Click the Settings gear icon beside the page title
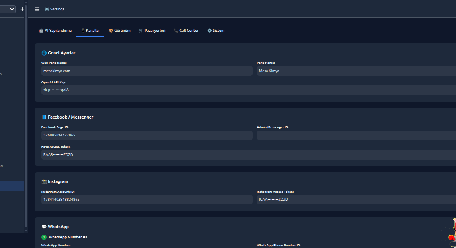Viewport: 456px width, 248px height. 47,9
